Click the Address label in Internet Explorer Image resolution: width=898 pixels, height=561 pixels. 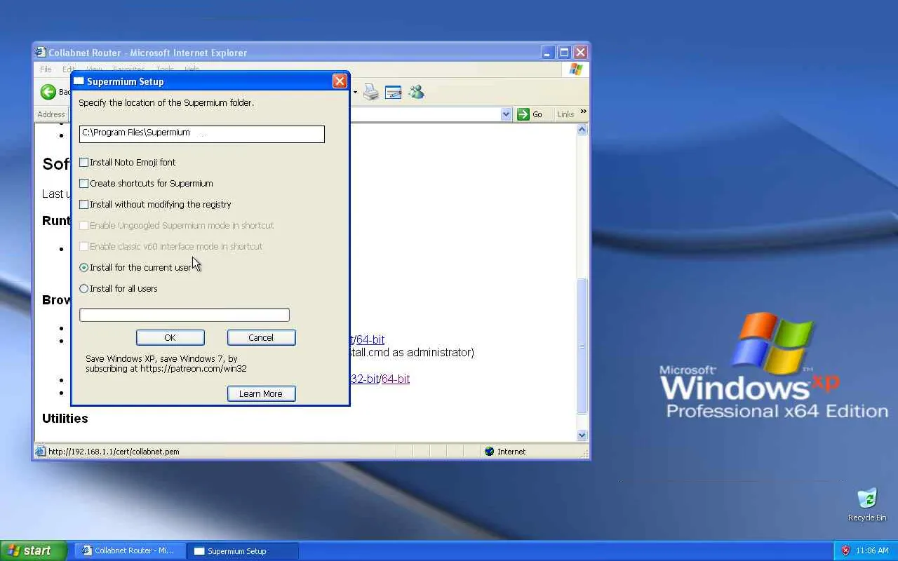[x=51, y=114]
